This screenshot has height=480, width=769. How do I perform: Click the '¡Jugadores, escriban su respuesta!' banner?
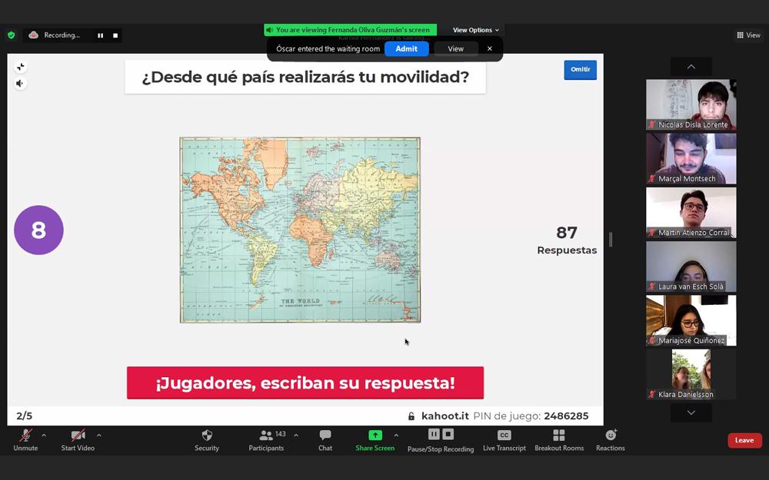(x=305, y=382)
